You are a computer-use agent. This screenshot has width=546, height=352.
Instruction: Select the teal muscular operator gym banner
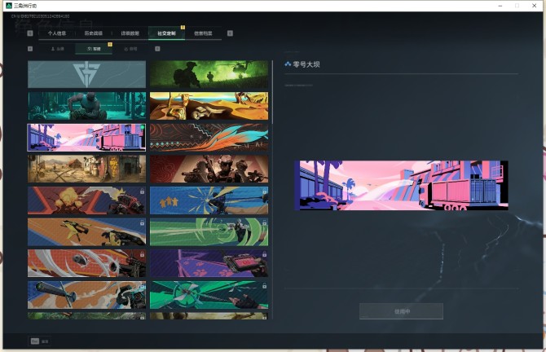(x=86, y=106)
